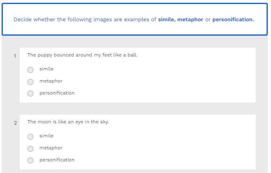Click "personification" label under the puppy sentence
The width and height of the screenshot is (271, 173).
coord(57,93)
